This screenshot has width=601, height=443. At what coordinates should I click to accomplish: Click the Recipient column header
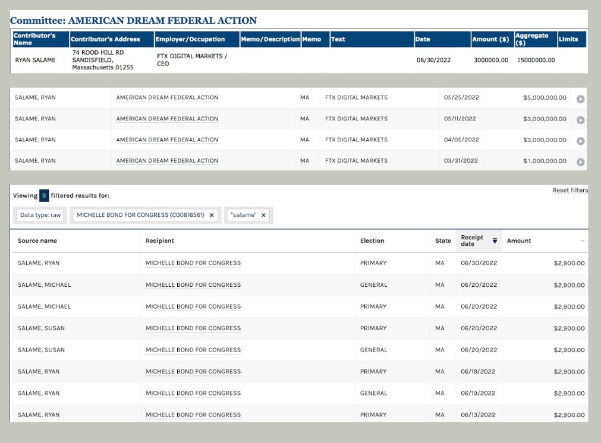(x=159, y=241)
